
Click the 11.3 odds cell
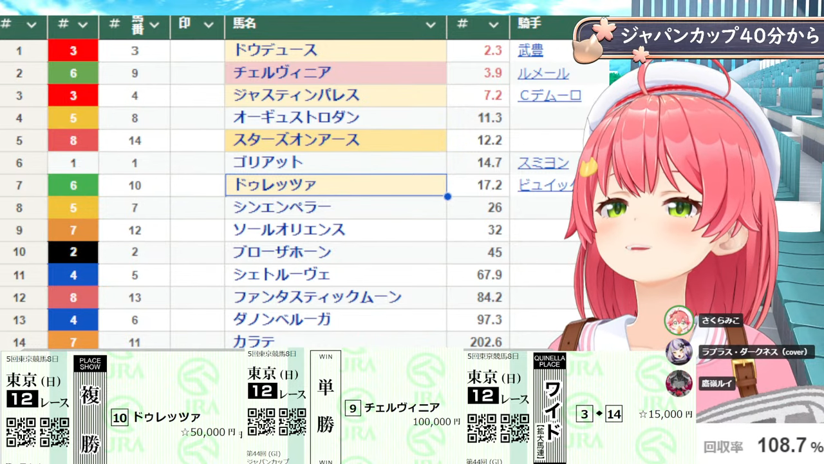478,118
